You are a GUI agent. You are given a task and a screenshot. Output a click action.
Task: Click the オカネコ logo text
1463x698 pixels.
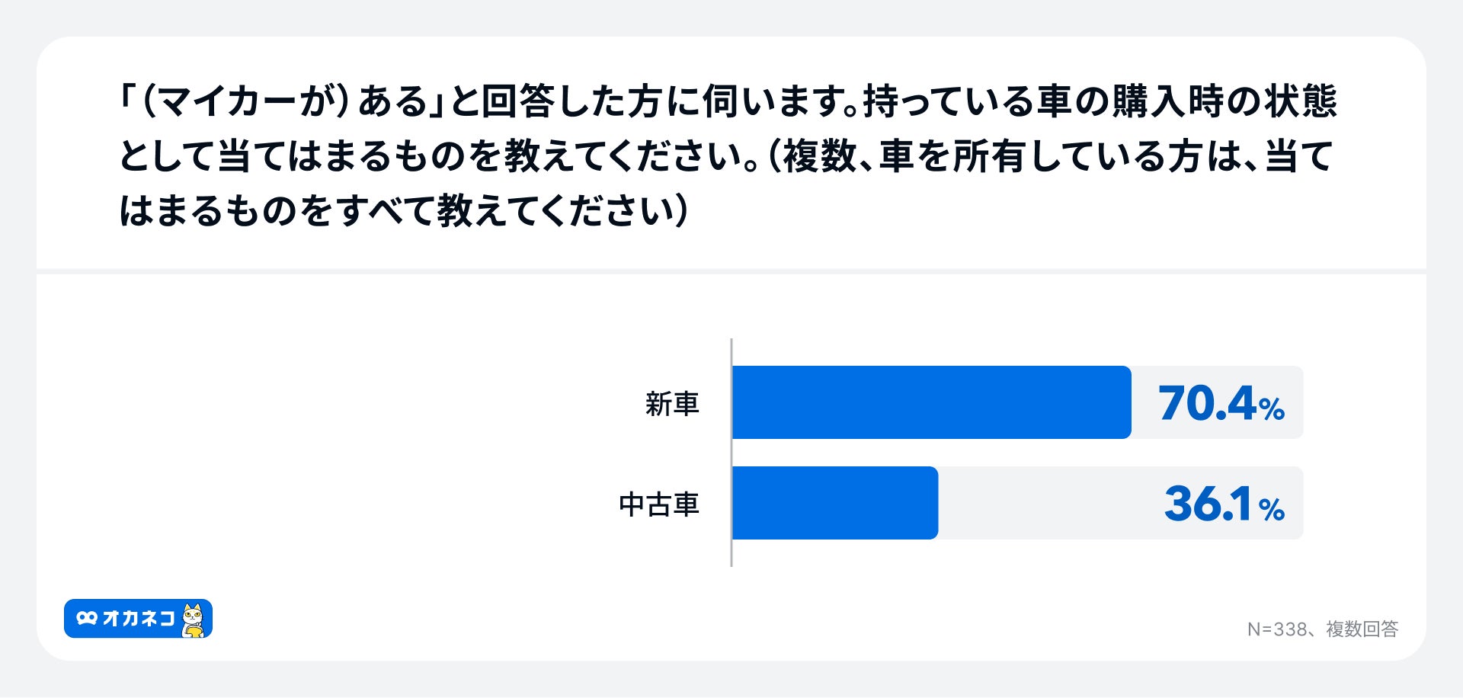(138, 618)
